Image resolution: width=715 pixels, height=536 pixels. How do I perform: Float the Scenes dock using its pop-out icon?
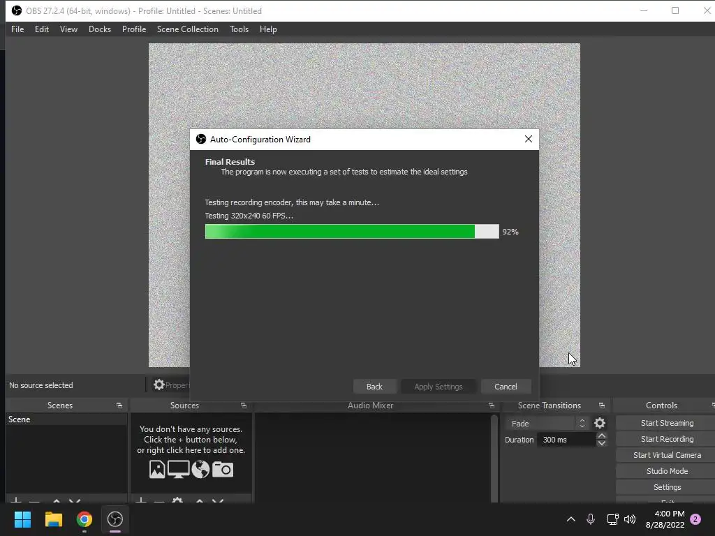pyautogui.click(x=119, y=405)
